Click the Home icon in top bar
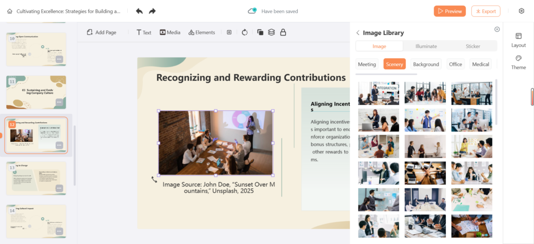This screenshot has height=244, width=534. 9,11
